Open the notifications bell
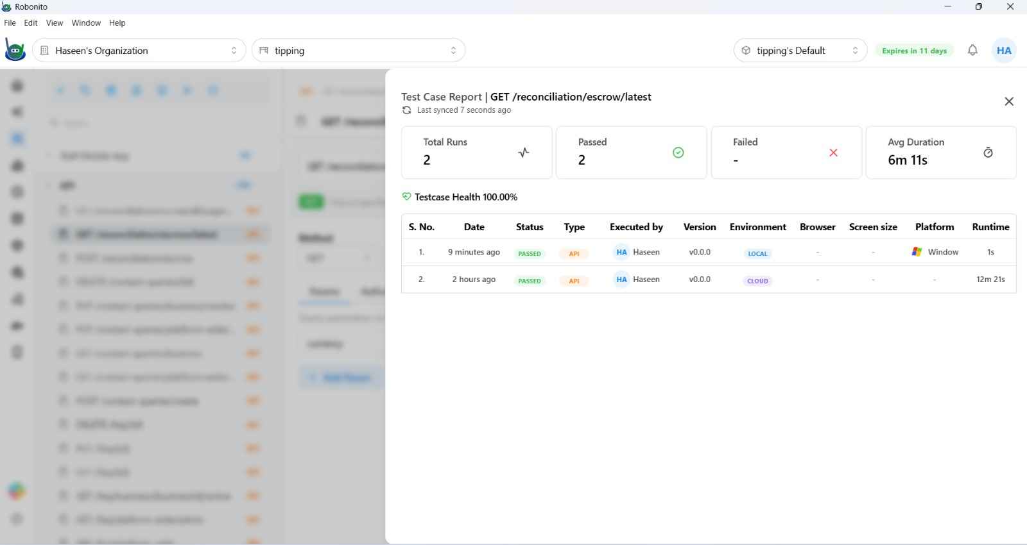Image resolution: width=1027 pixels, height=545 pixels. pyautogui.click(x=972, y=50)
